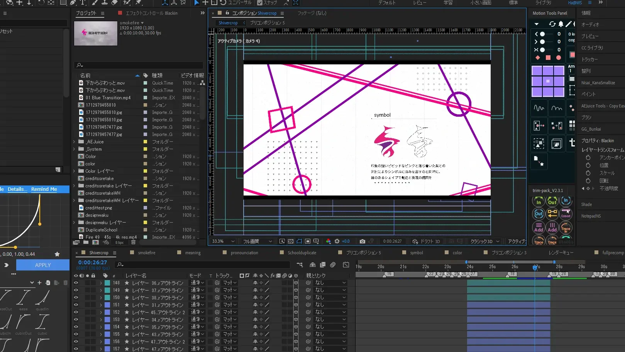Toggle the スナップ snapping checkbox
Screen dimensions: 625x352
(260, 2)
